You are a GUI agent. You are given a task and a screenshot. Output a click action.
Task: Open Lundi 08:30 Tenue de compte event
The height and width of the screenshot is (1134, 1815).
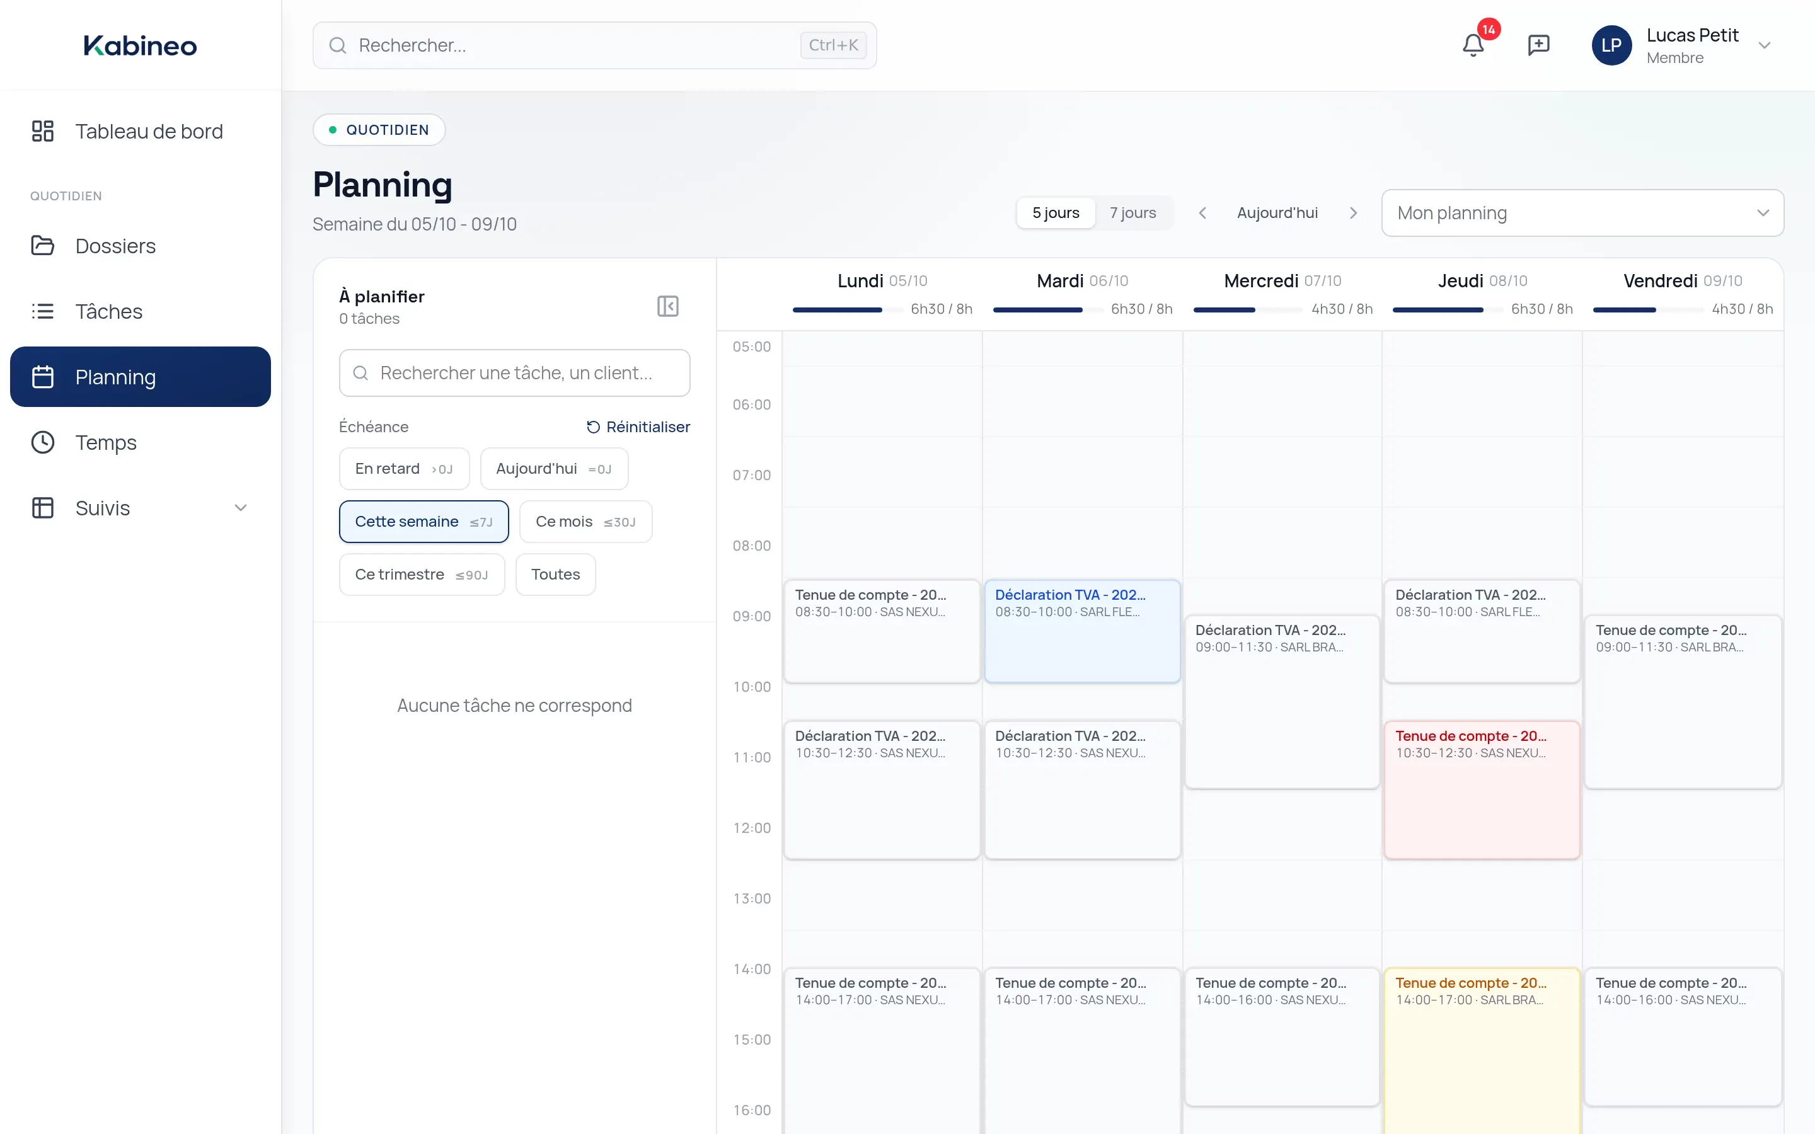pyautogui.click(x=882, y=631)
